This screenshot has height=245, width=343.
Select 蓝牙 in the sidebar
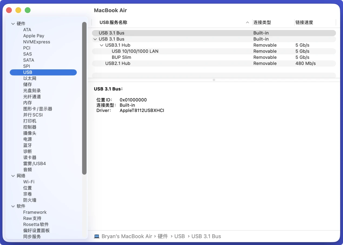click(28, 145)
